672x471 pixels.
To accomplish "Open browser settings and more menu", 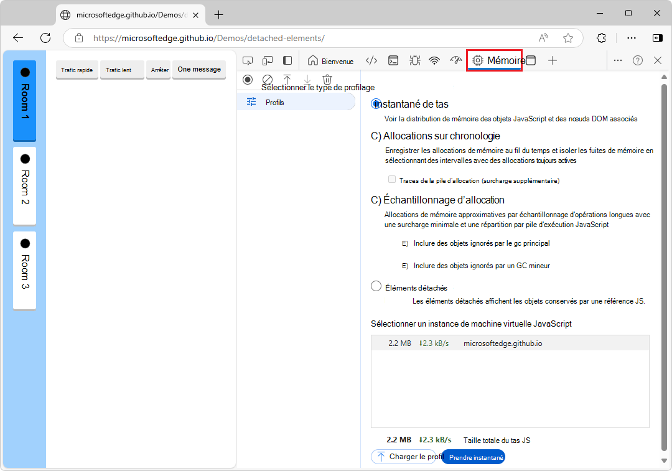I will point(632,38).
